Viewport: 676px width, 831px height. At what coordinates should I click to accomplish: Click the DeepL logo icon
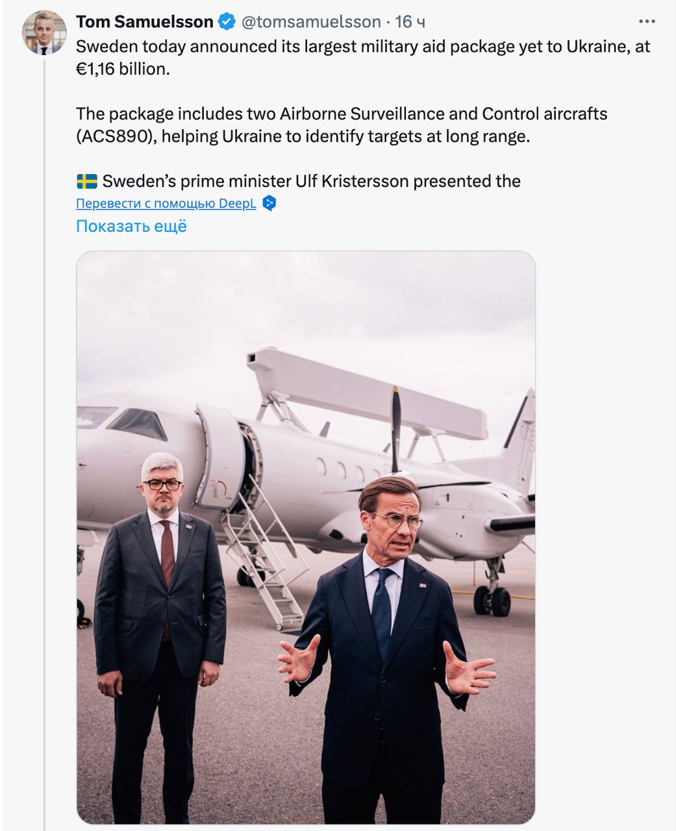pos(269,203)
